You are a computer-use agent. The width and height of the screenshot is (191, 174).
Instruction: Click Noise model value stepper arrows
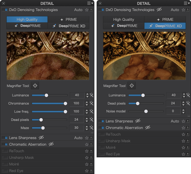tap(183, 111)
